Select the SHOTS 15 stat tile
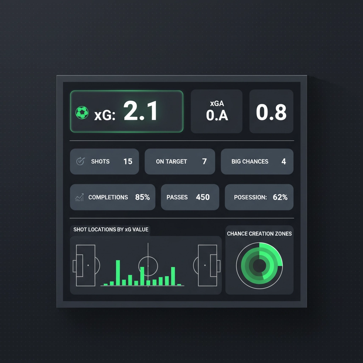The image size is (363, 363). [104, 161]
